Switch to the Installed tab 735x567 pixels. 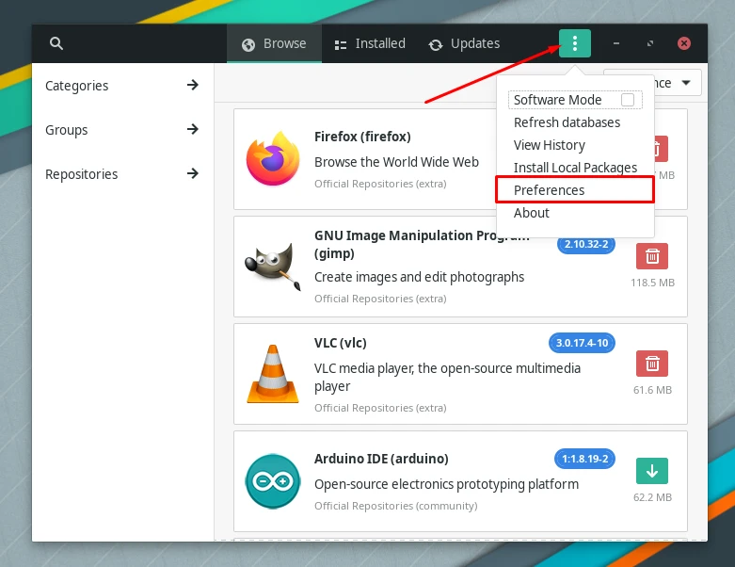pos(370,43)
